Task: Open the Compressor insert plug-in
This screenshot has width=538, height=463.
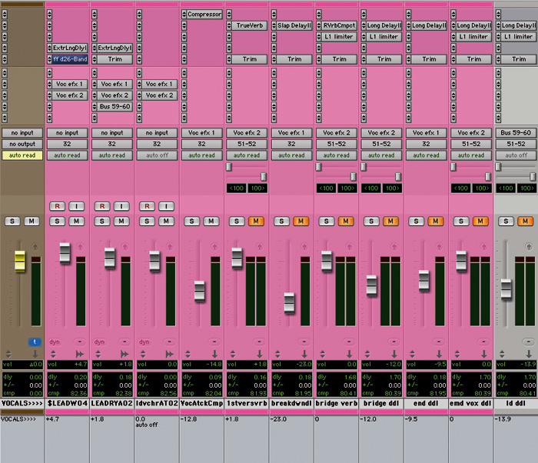Action: point(204,14)
